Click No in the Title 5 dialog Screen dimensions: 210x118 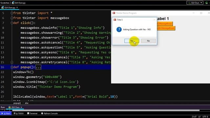point(148,41)
